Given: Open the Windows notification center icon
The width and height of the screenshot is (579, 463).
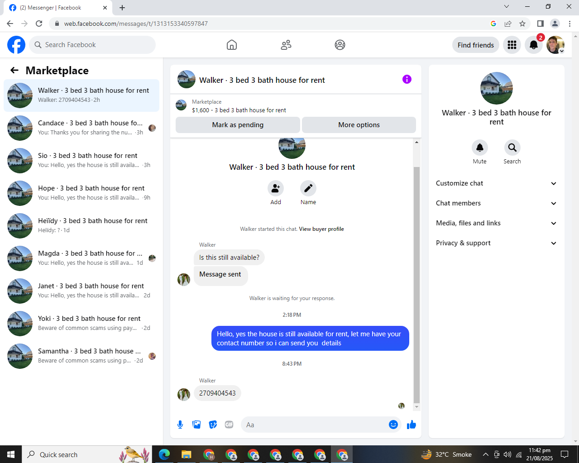Looking at the screenshot, I should pyautogui.click(x=565, y=454).
